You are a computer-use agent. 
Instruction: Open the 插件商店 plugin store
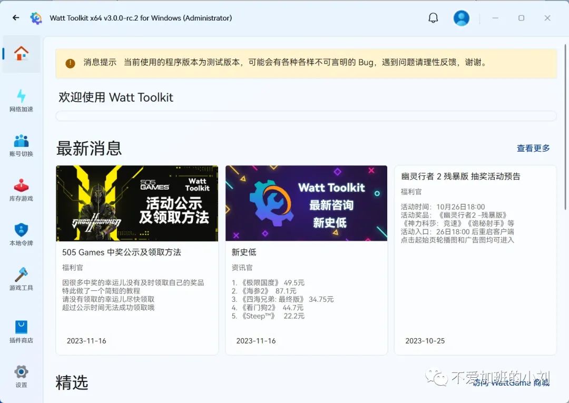click(21, 329)
